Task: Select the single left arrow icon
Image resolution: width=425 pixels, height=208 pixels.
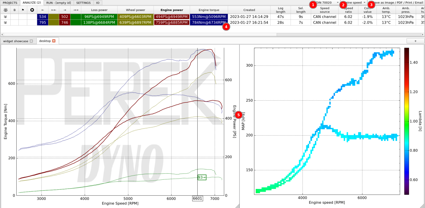Action: (x=42, y=10)
